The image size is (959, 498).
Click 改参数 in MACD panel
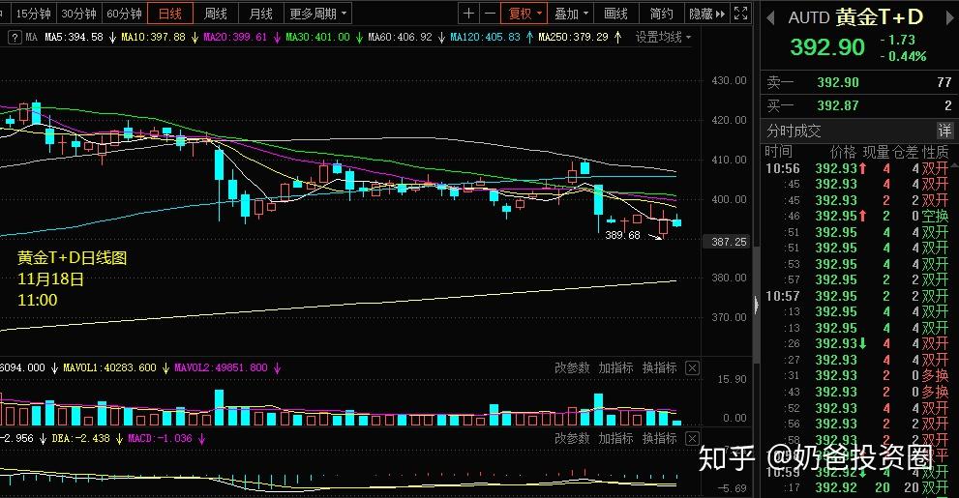tap(572, 439)
